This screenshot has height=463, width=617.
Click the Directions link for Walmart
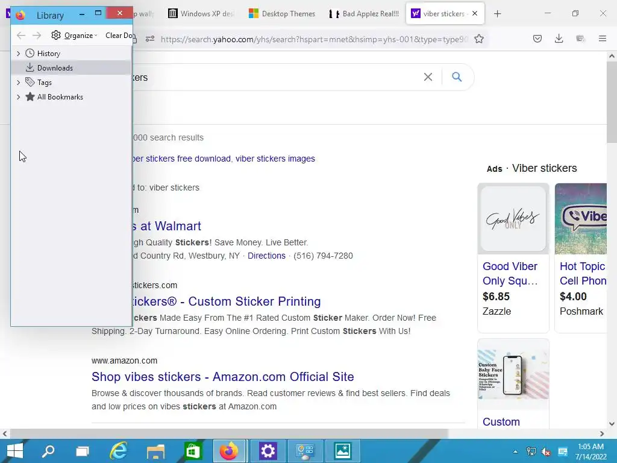click(266, 256)
